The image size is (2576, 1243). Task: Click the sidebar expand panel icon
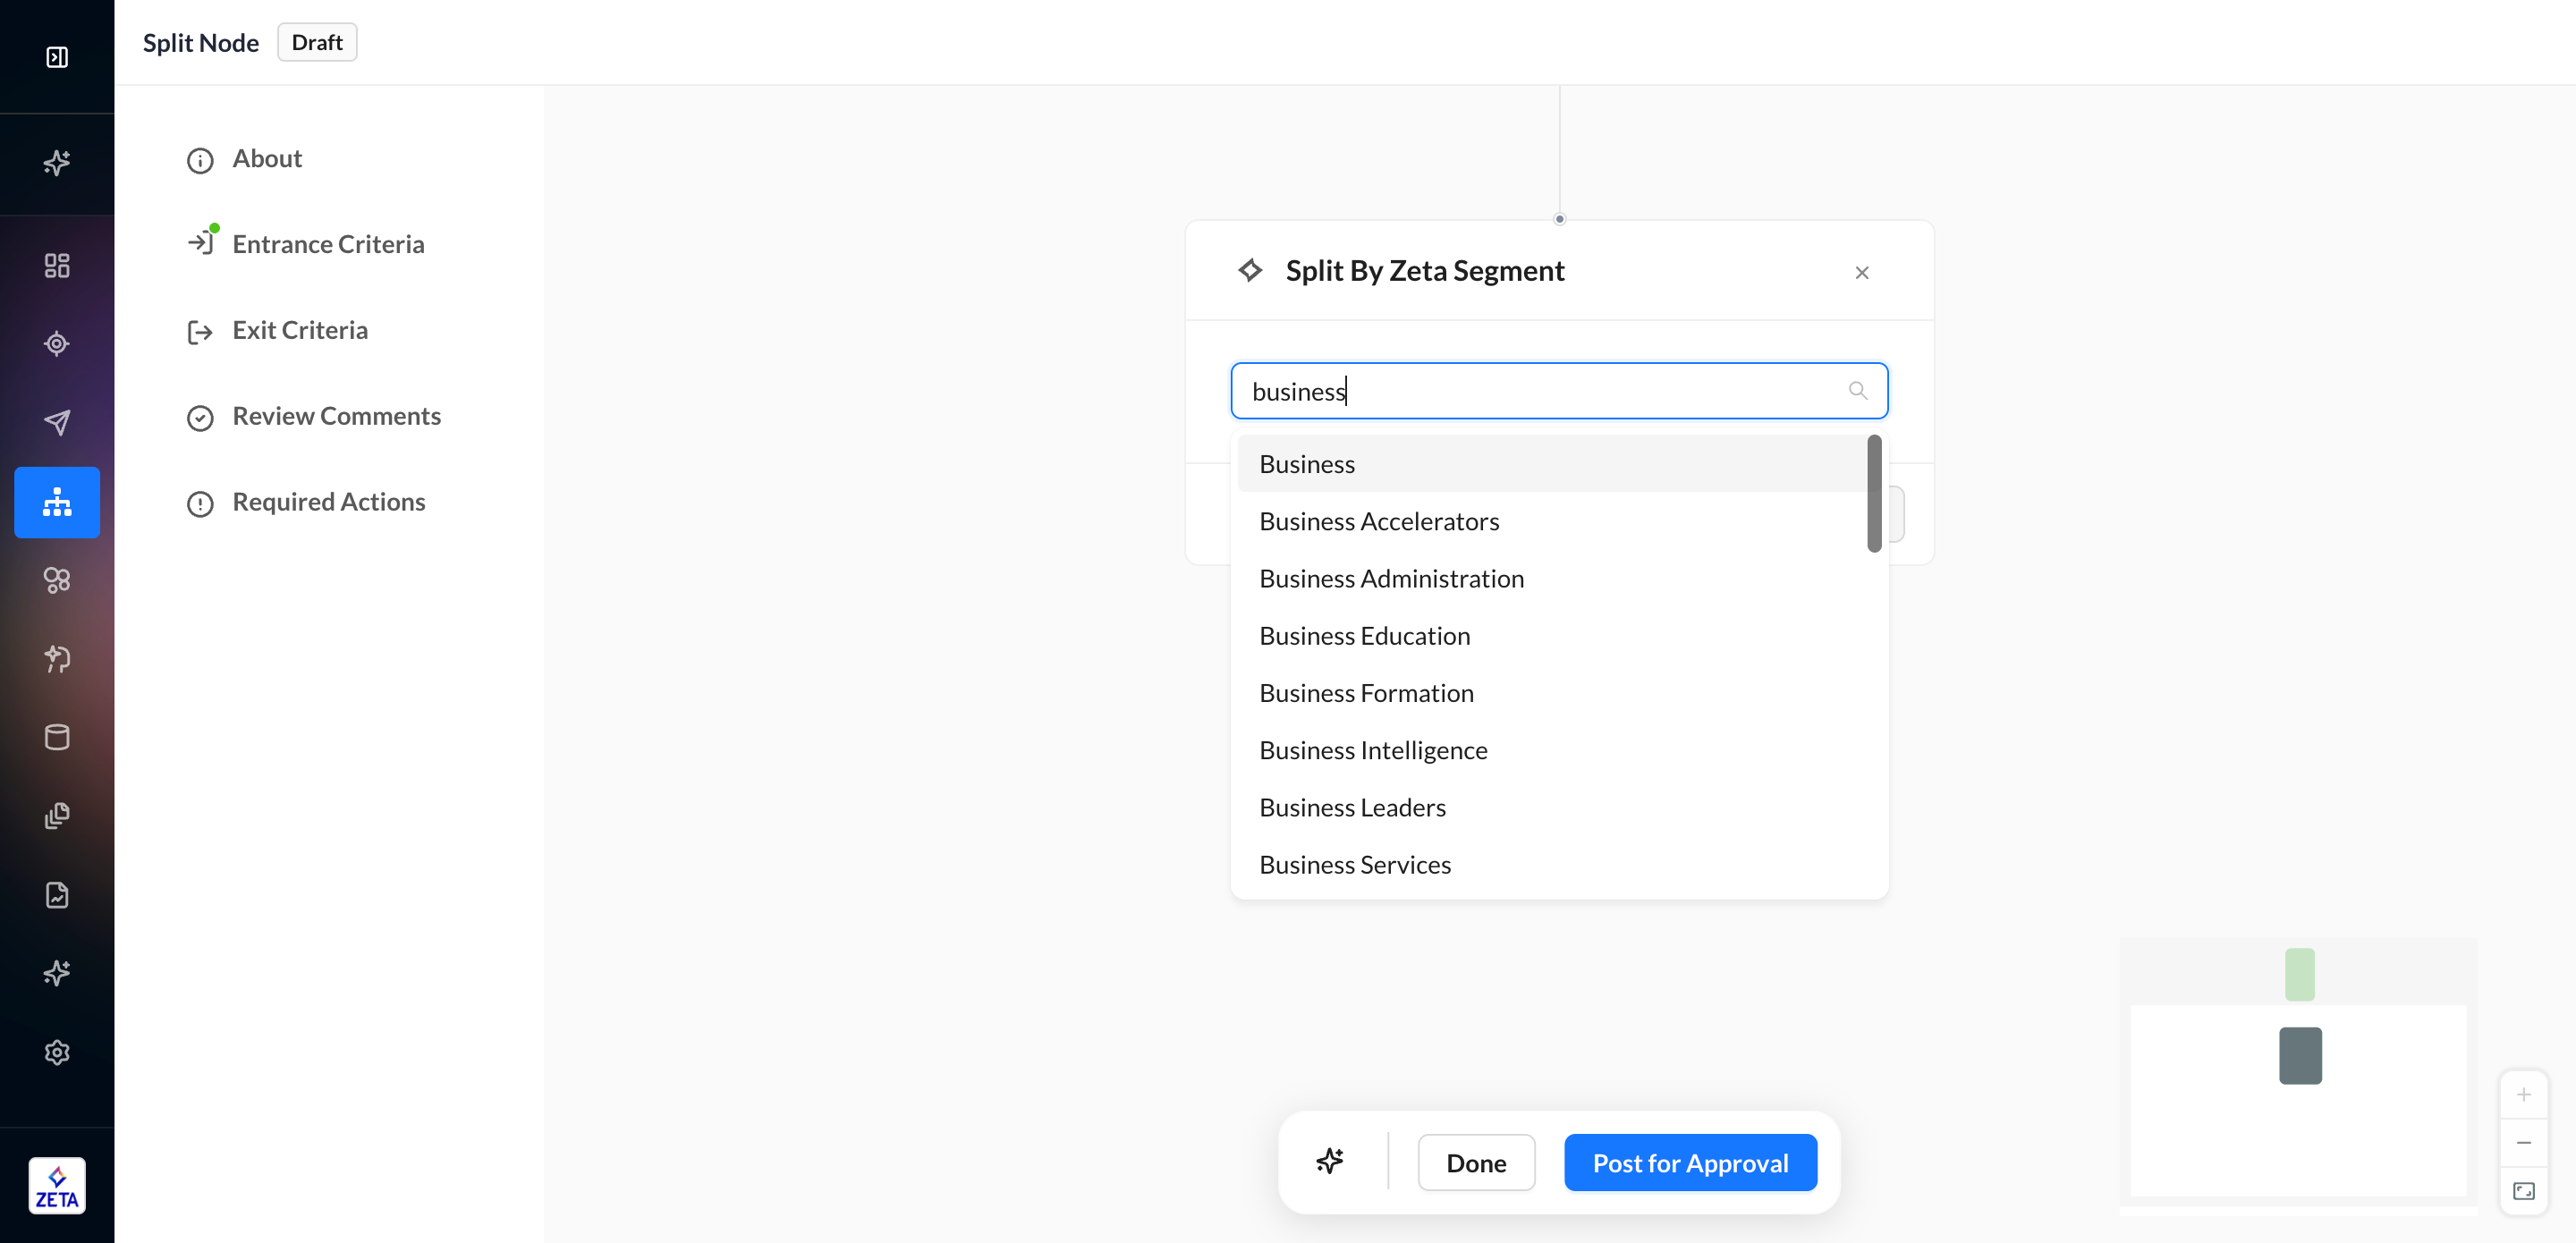(x=57, y=57)
